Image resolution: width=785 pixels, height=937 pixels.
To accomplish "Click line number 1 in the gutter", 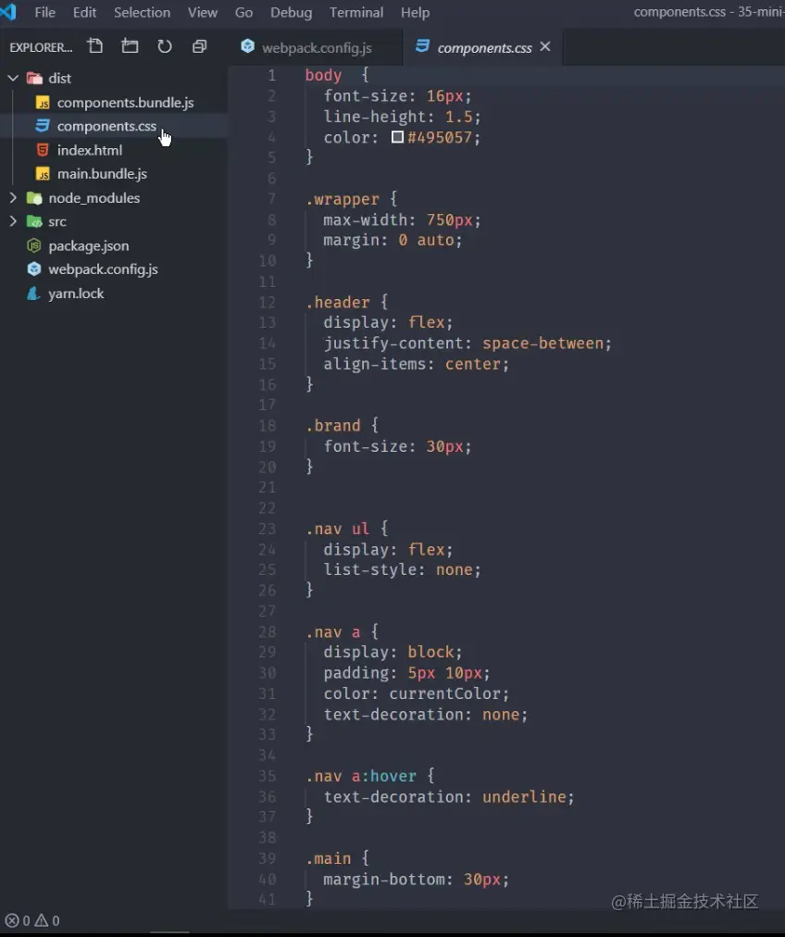I will coord(272,75).
